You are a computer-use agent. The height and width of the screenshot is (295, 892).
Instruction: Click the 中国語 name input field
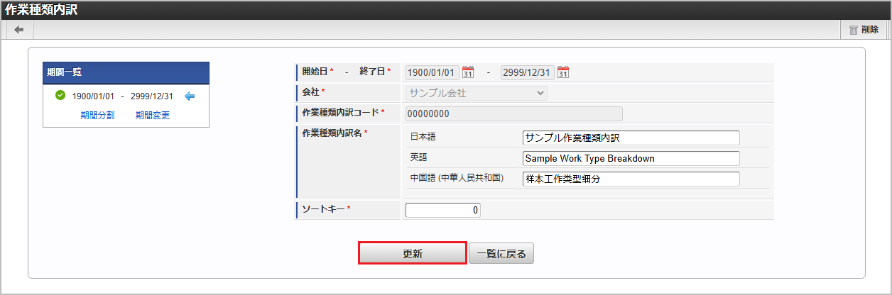631,179
